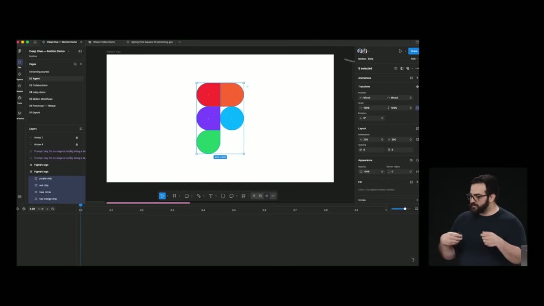Open dropdown arrow next to Pen tool
The width and height of the screenshot is (544, 306).
(204, 196)
